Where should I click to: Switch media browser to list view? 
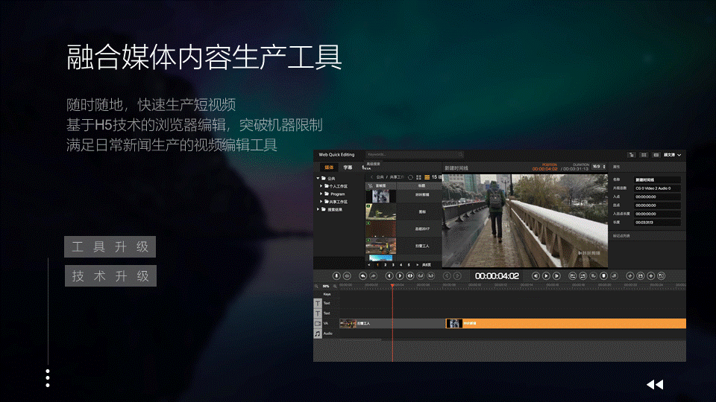click(x=427, y=177)
